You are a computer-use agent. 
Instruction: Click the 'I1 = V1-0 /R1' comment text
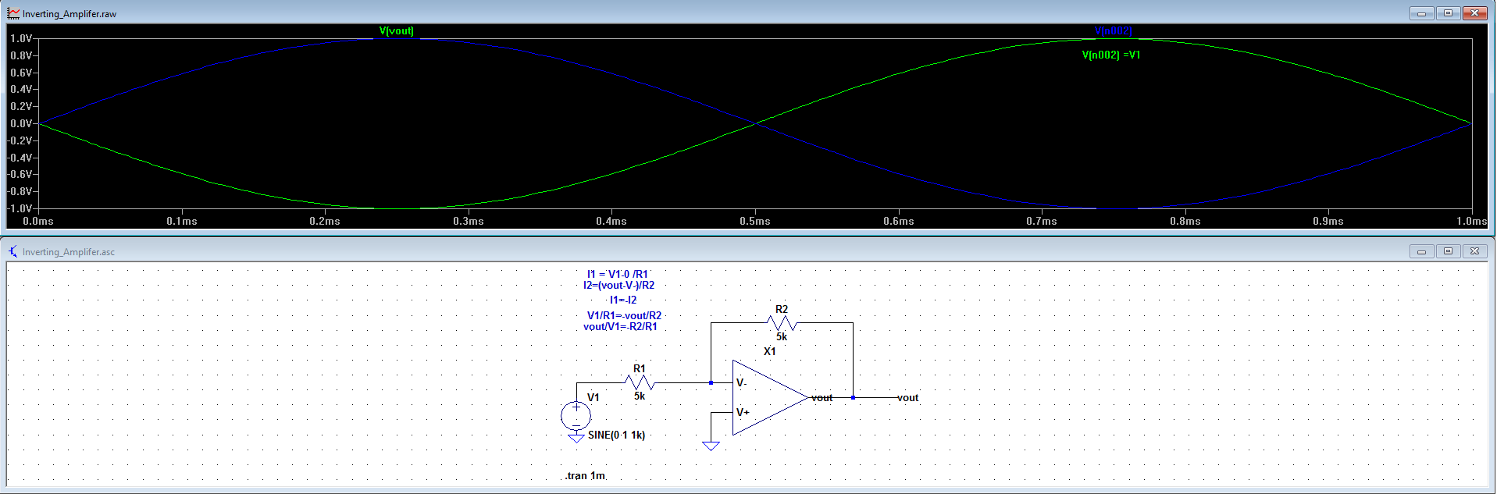618,274
